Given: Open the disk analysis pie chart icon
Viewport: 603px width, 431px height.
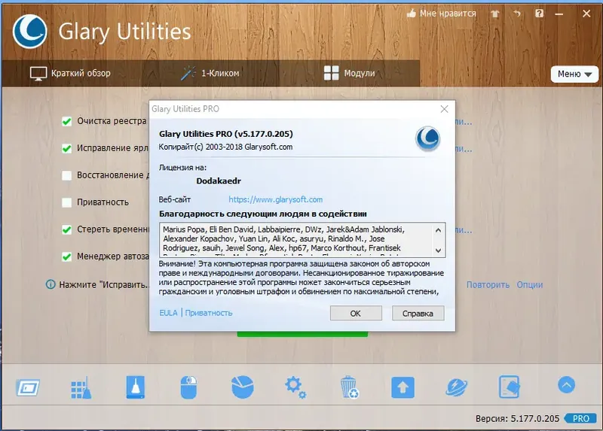Looking at the screenshot, I should [x=243, y=387].
